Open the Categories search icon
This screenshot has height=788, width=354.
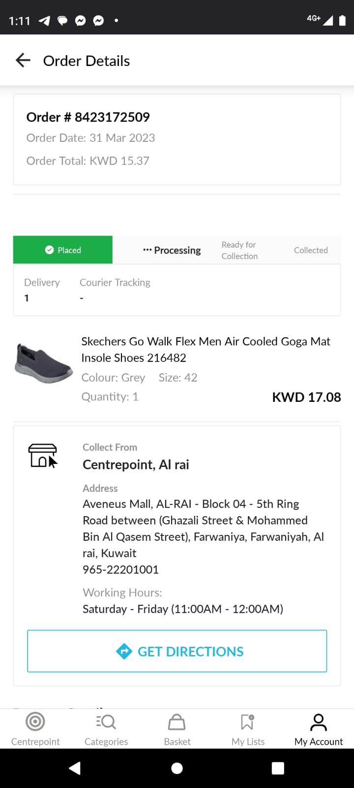click(x=106, y=722)
